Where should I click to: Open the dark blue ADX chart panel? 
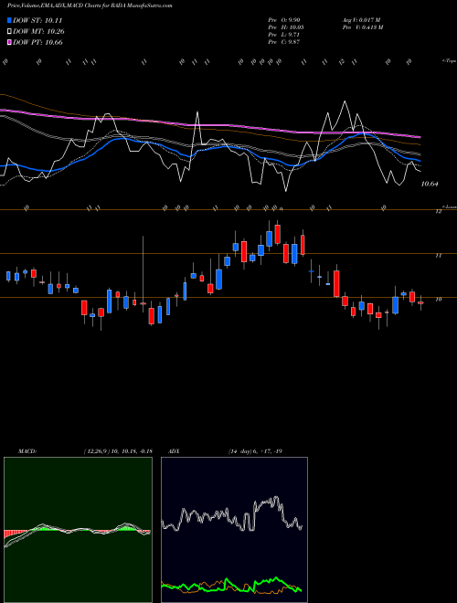coord(234,530)
